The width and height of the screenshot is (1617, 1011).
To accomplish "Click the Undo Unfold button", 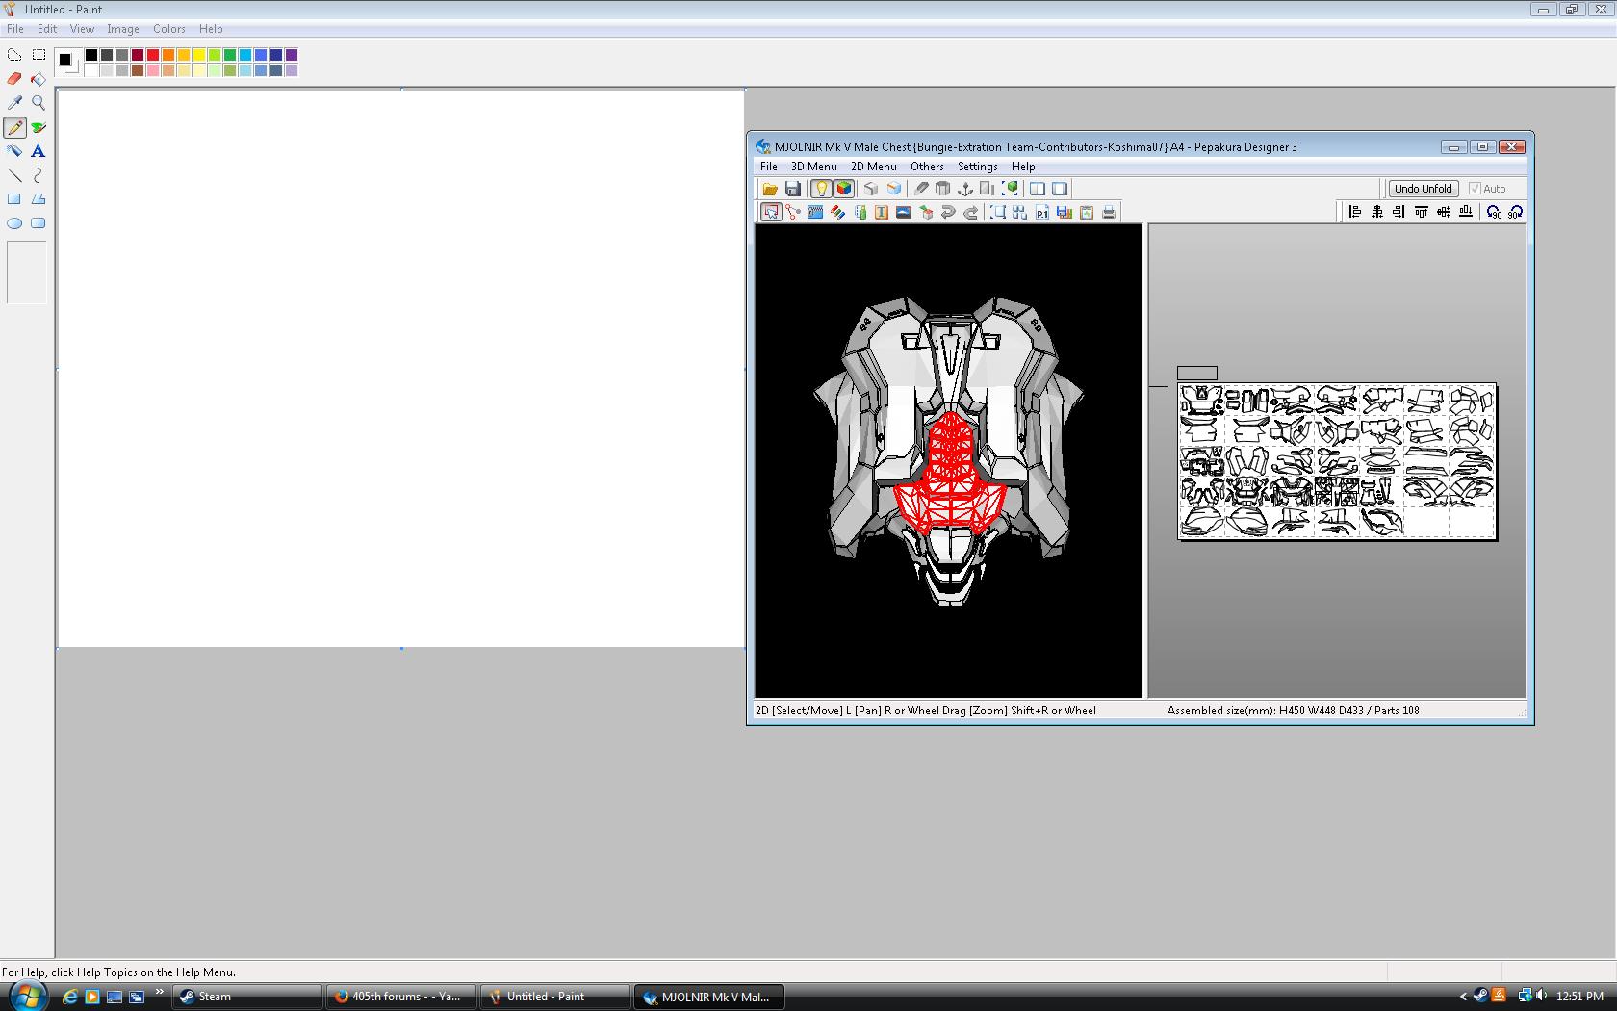I will pyautogui.click(x=1424, y=189).
